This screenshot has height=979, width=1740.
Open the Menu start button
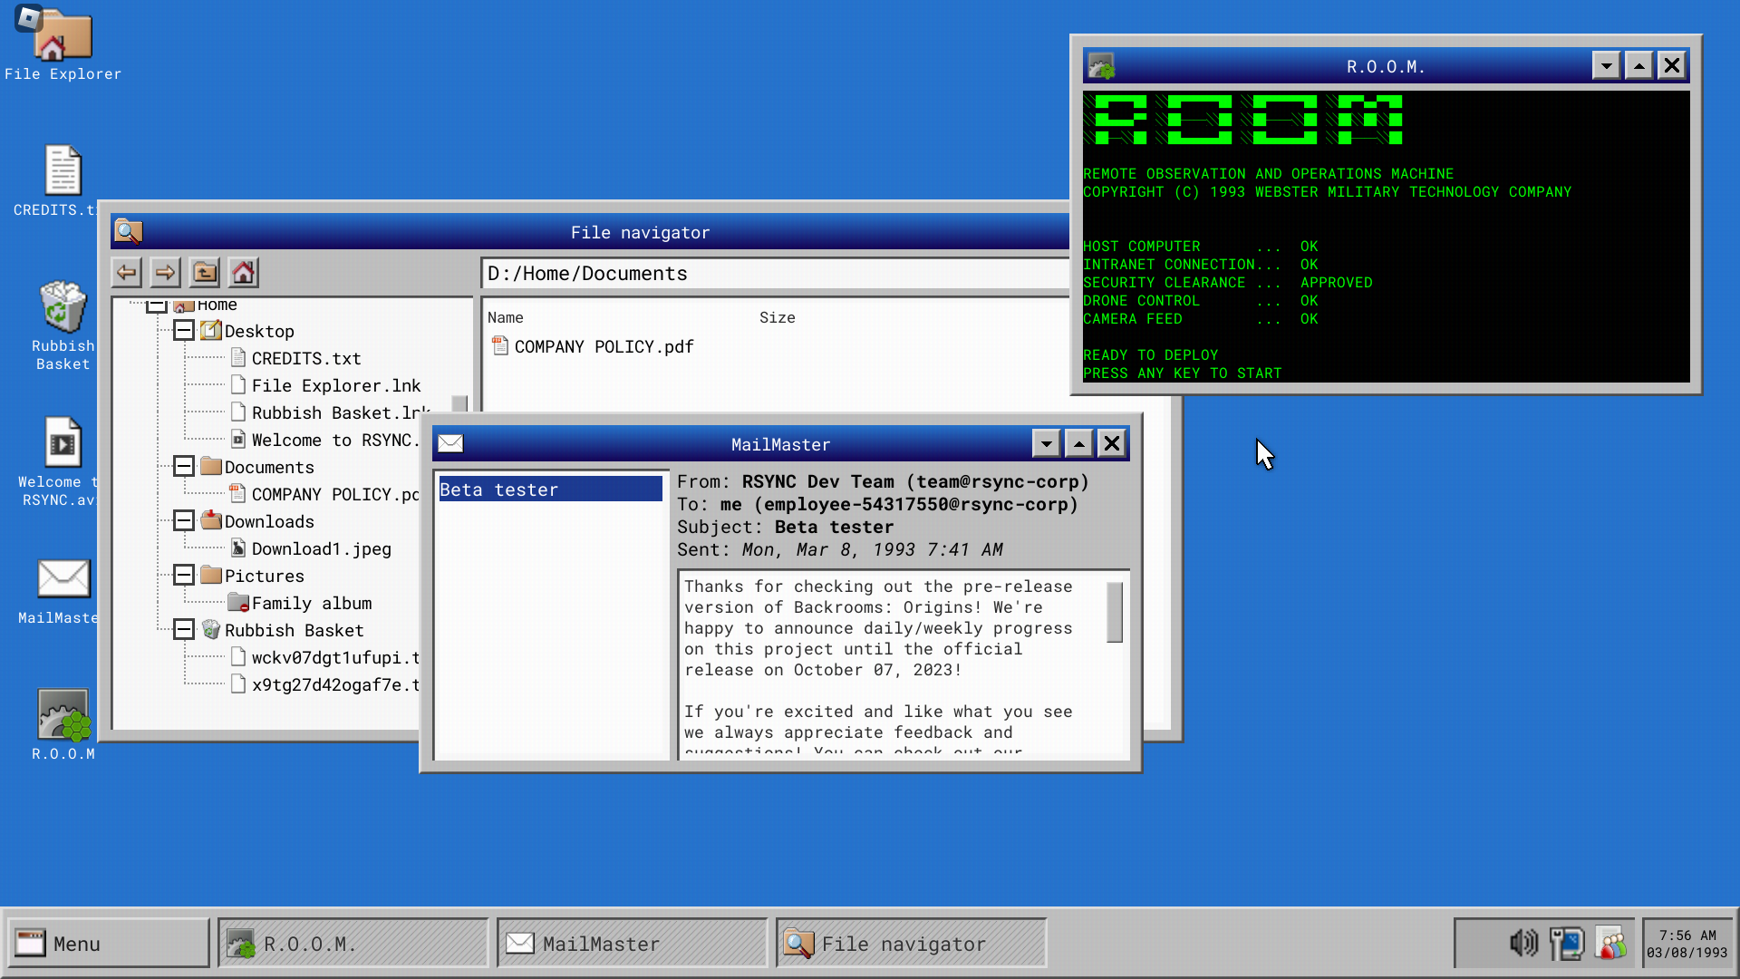(x=108, y=944)
